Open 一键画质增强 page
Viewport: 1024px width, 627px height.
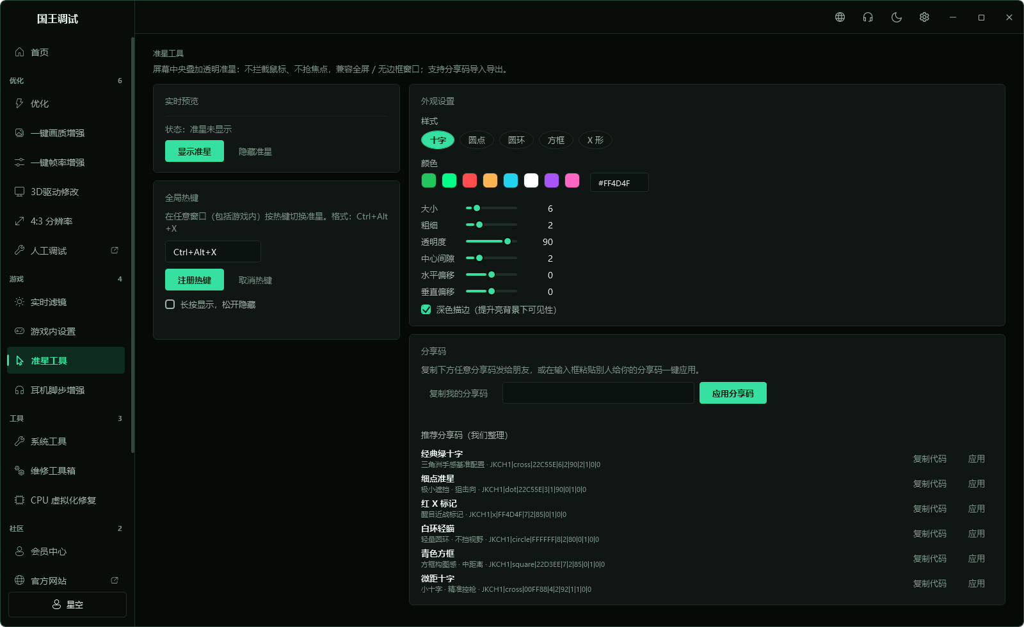[66, 133]
